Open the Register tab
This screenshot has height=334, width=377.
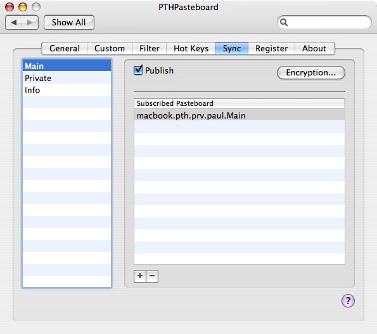(271, 48)
